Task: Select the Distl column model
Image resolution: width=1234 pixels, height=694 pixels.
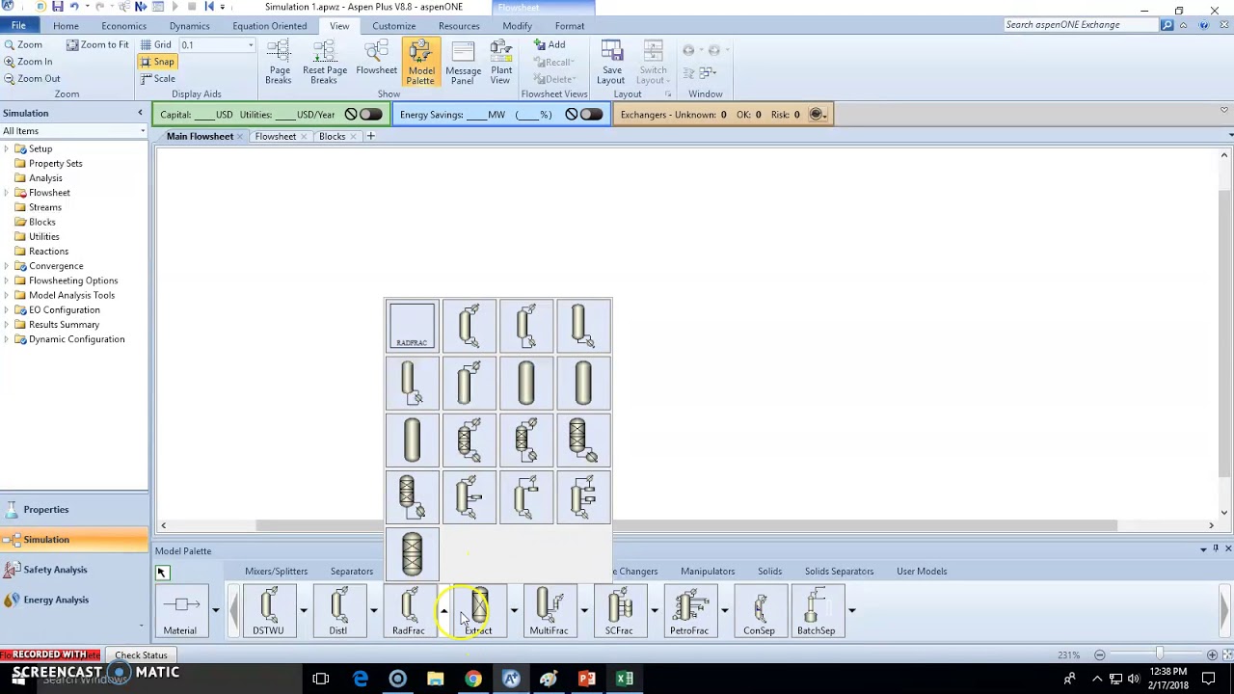Action: pyautogui.click(x=337, y=612)
